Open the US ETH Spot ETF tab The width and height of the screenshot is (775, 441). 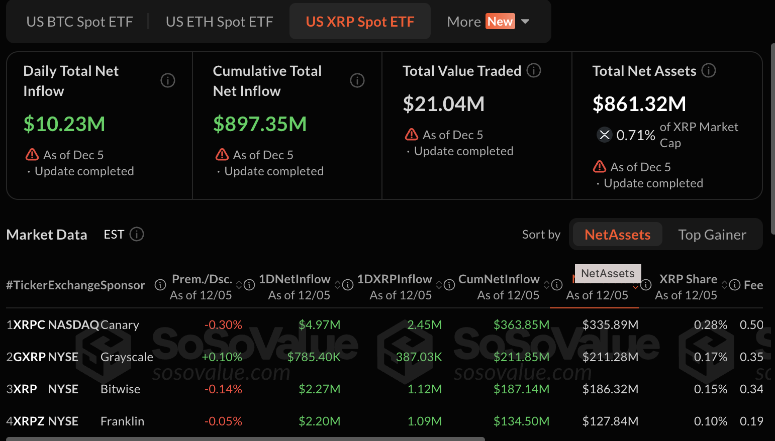click(x=219, y=22)
